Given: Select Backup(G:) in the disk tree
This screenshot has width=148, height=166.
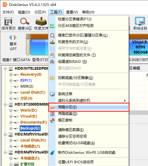Looking at the screenshot, I should [30, 128].
